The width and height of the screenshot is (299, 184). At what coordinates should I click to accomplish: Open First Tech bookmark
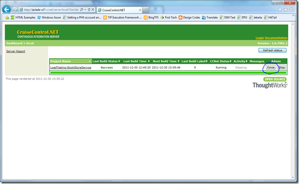click(x=169, y=18)
